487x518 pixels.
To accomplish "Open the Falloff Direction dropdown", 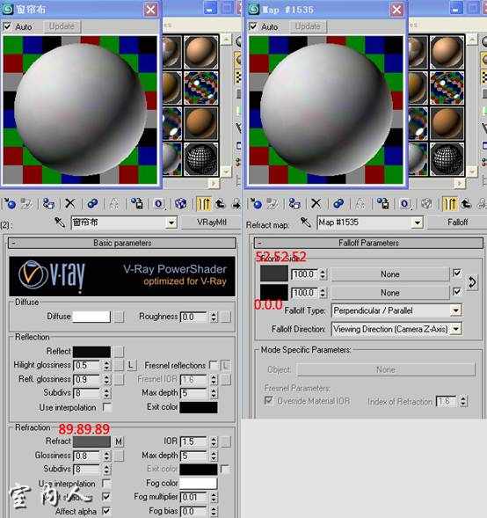I will (396, 329).
